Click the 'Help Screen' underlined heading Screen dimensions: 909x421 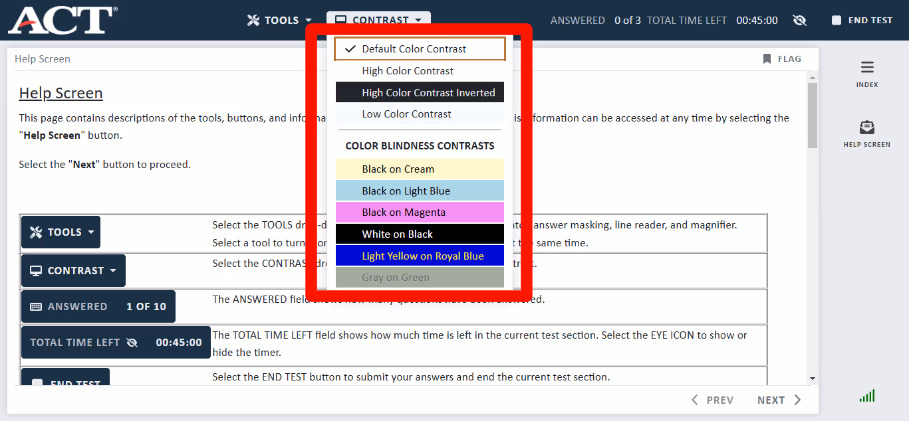(x=61, y=93)
